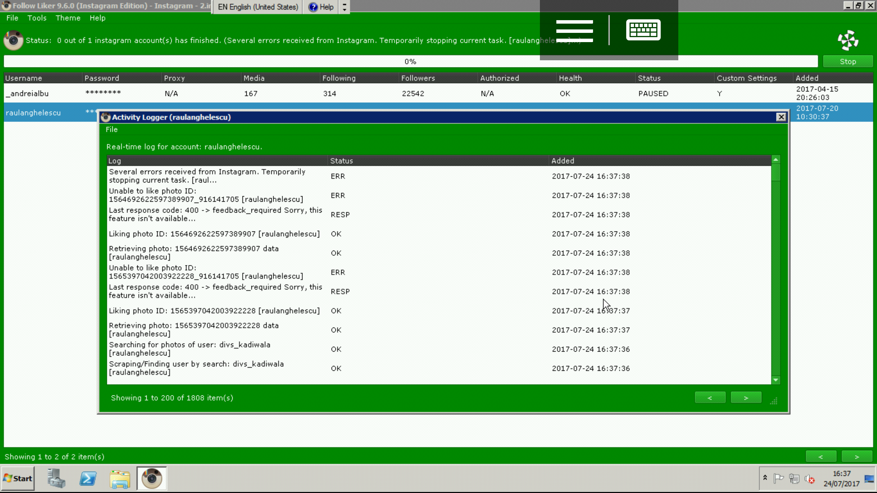Sort accounts by Username column header

[x=43, y=78]
